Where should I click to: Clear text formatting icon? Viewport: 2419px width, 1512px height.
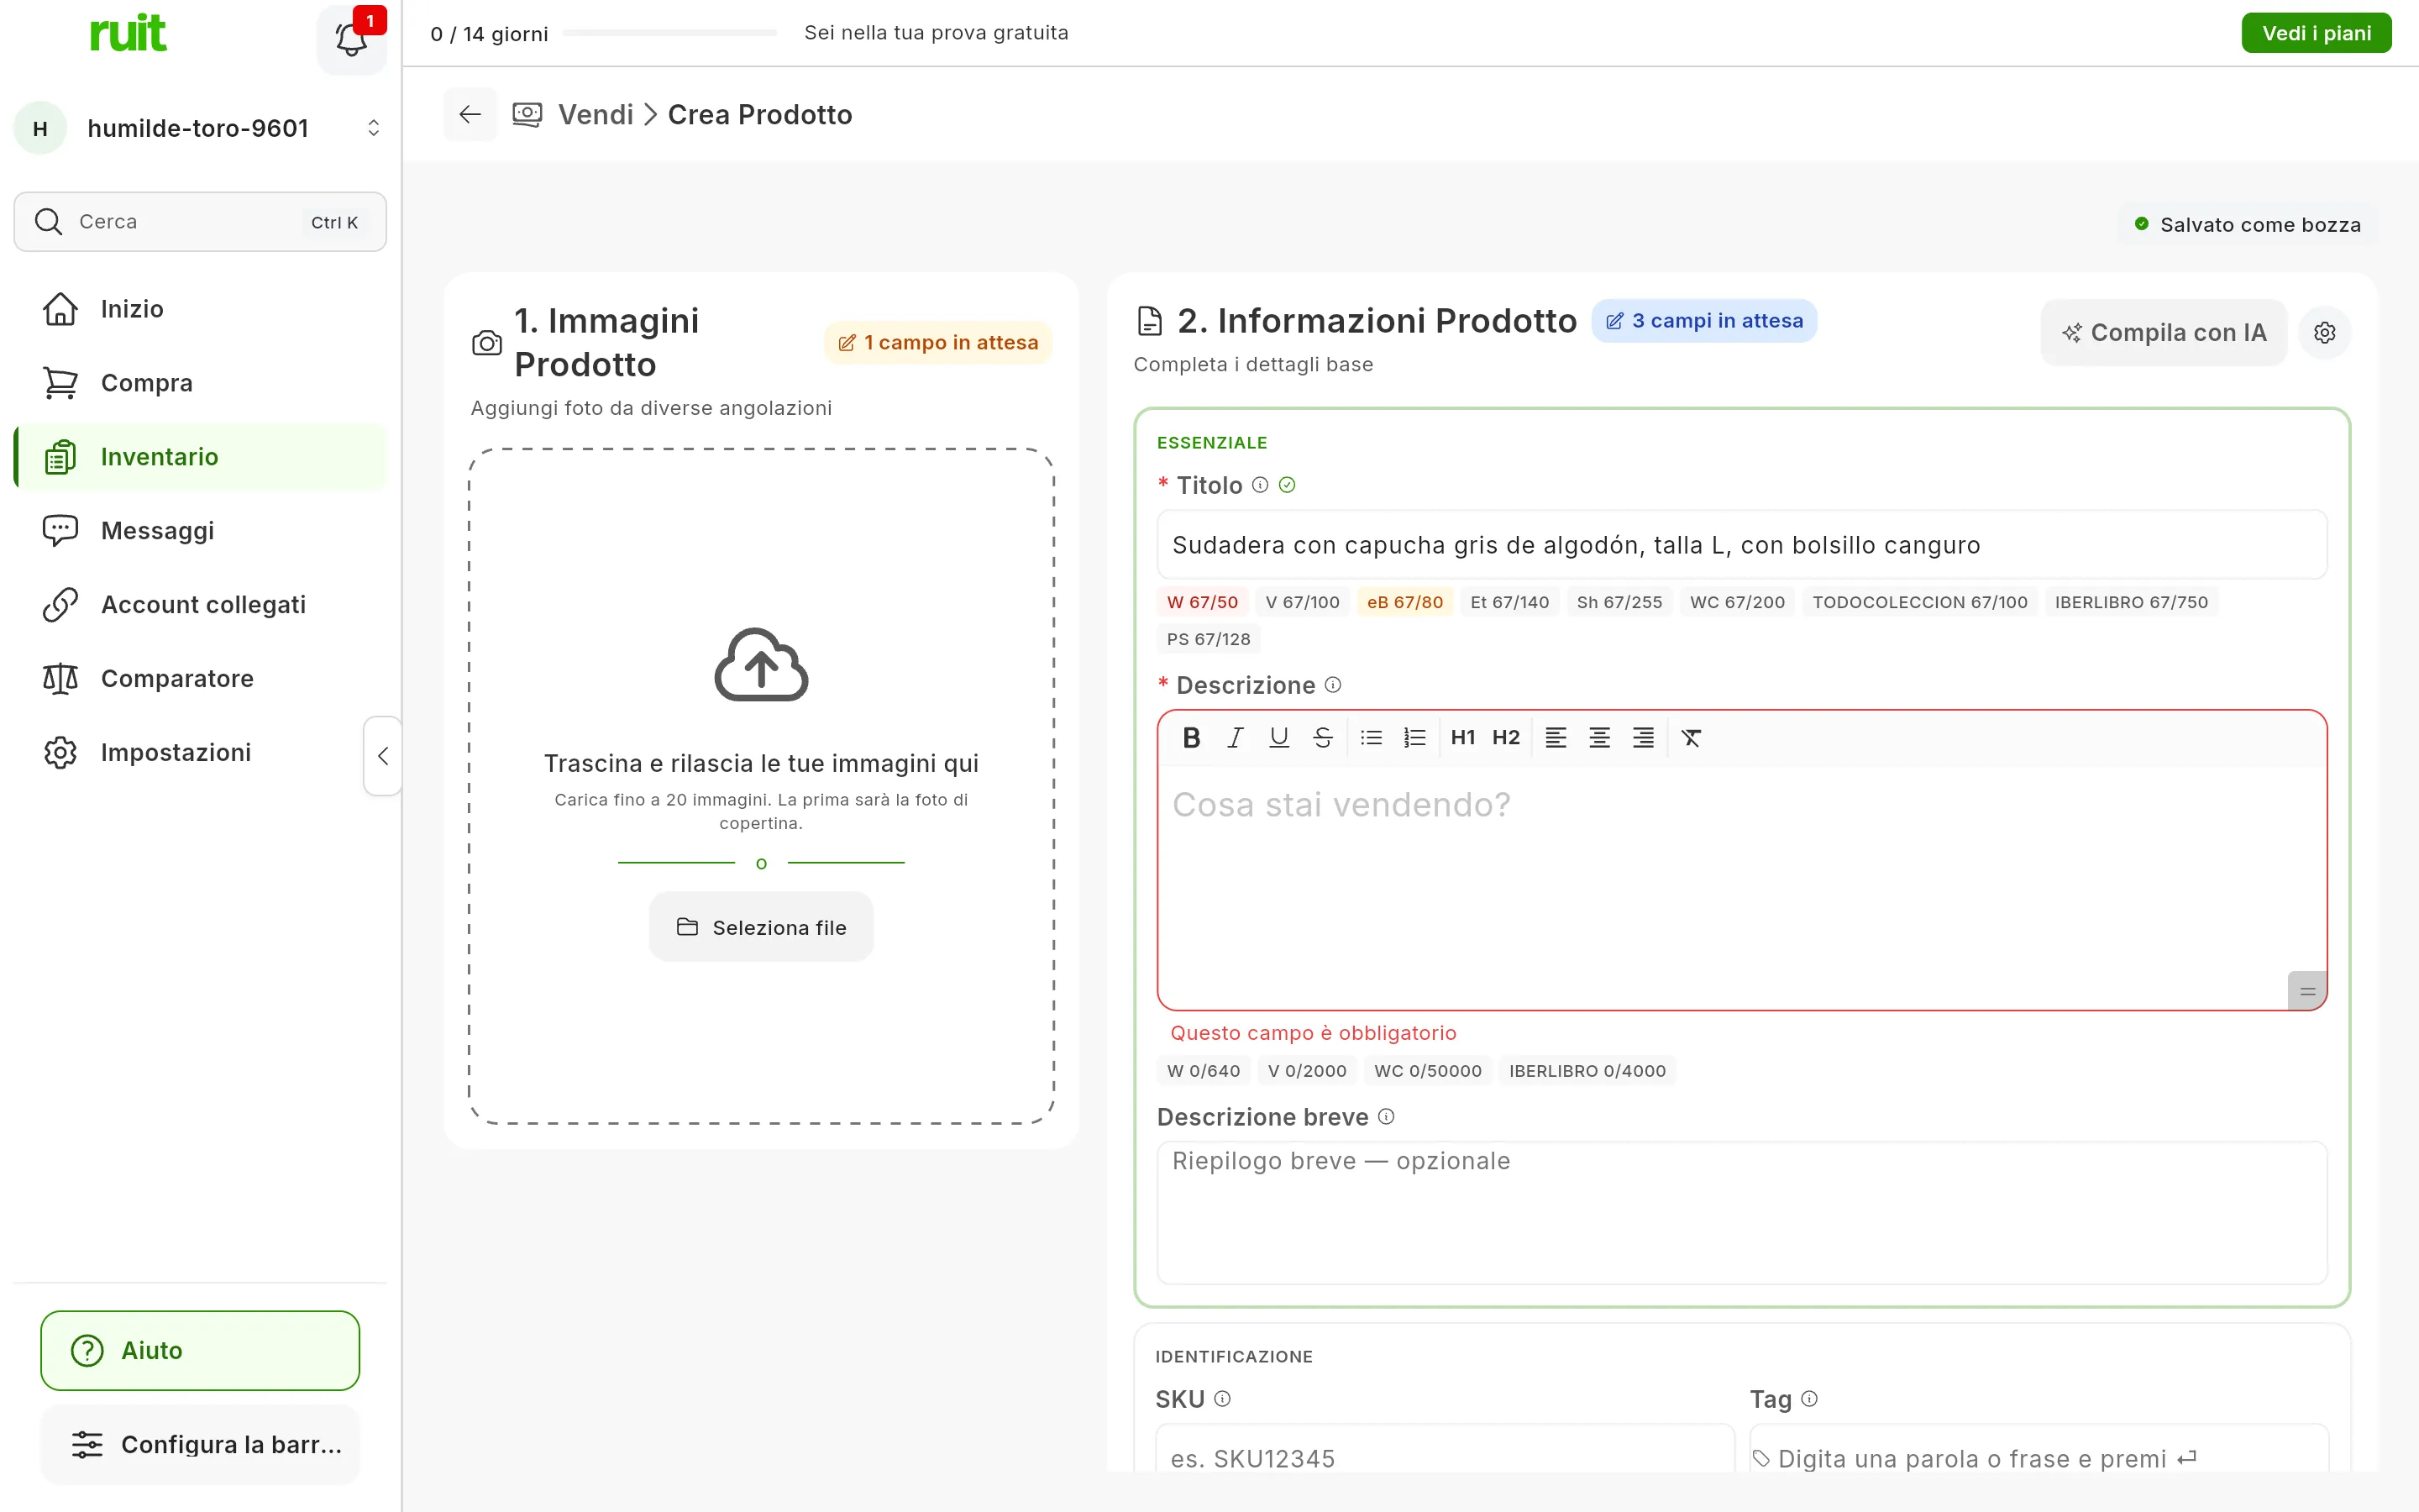pyautogui.click(x=1692, y=738)
